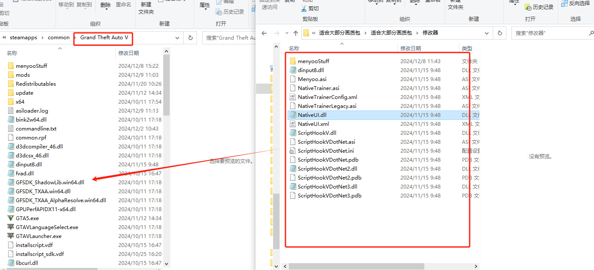Click the x64 folder icon
Image resolution: width=594 pixels, height=270 pixels.
click(11, 102)
